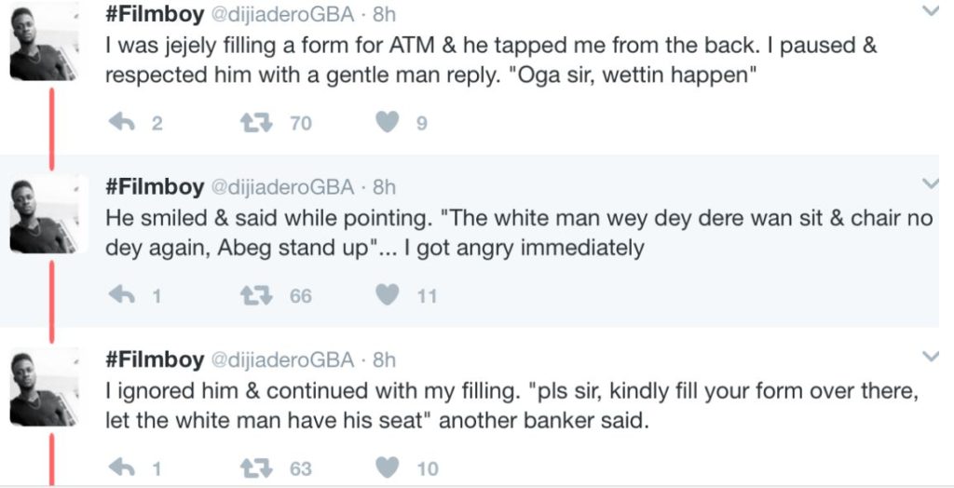Click @dijiaderoGBA handle on second tweet
Image resolution: width=954 pixels, height=488 pixels.
point(282,187)
